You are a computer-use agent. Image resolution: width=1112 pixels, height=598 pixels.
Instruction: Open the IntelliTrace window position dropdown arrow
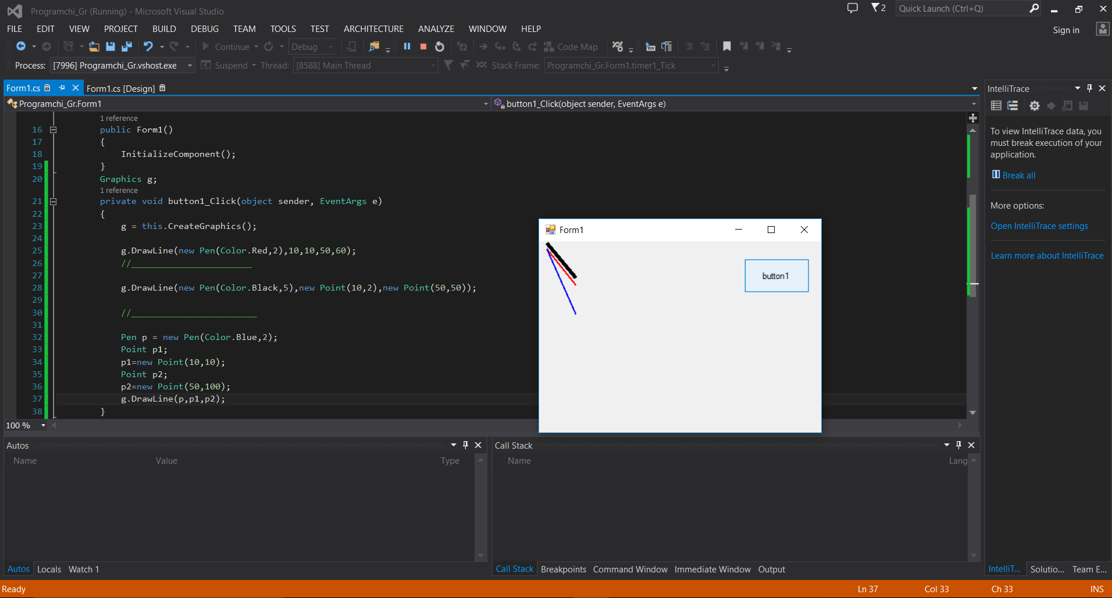[x=1077, y=88]
